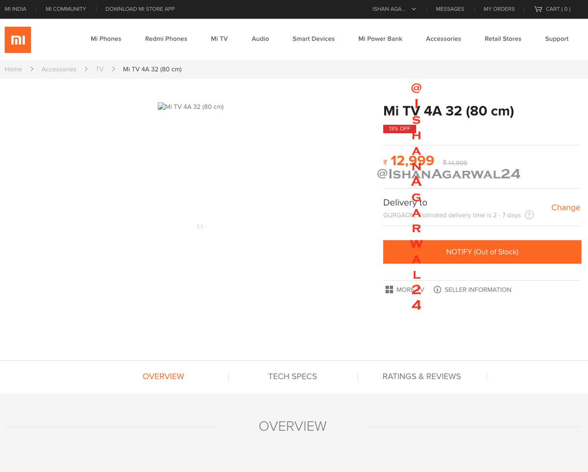Viewport: 588px width, 472px height.
Task: Click the 13% OFF badge
Action: pos(399,129)
